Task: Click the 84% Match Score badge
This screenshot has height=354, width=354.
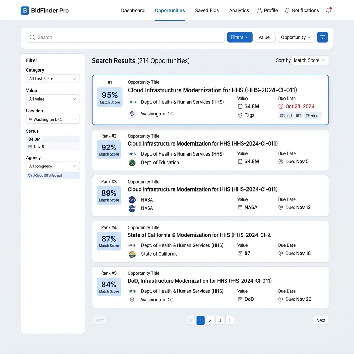Action: (109, 287)
